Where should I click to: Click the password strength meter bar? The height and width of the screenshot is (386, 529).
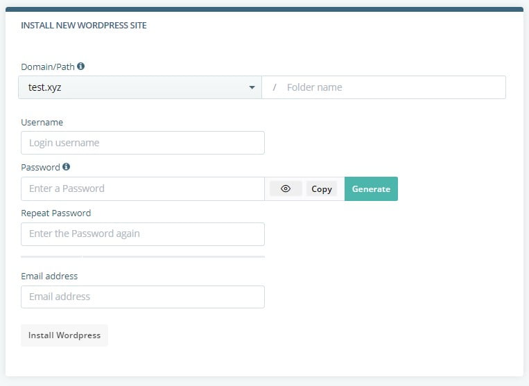tap(143, 256)
